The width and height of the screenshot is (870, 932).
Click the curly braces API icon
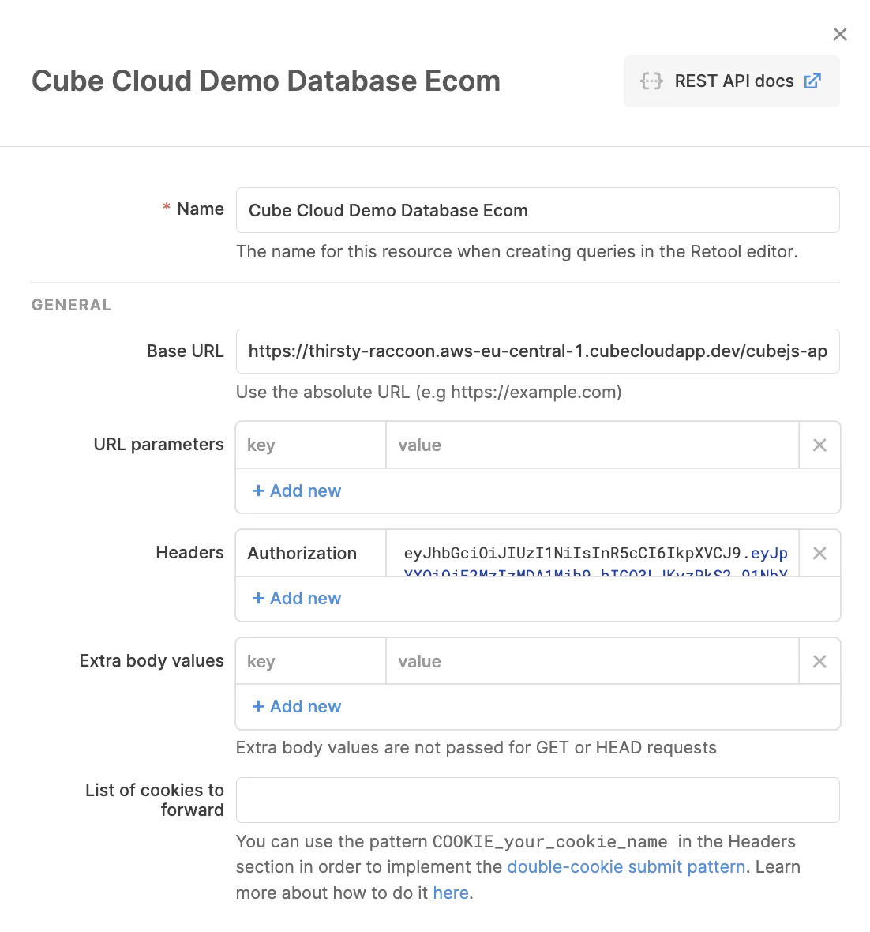click(x=651, y=81)
